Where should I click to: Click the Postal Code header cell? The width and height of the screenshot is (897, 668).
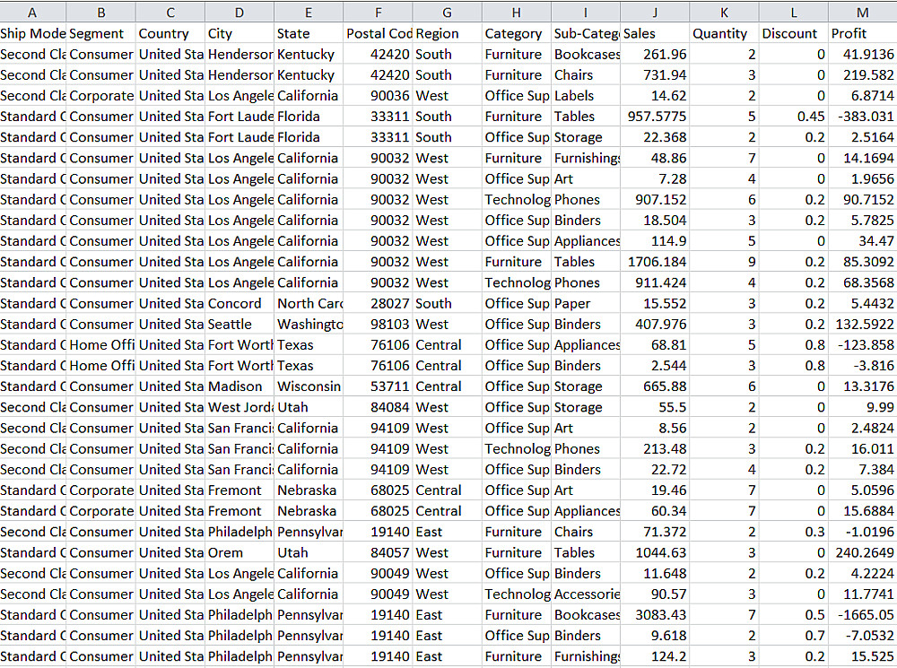(379, 34)
